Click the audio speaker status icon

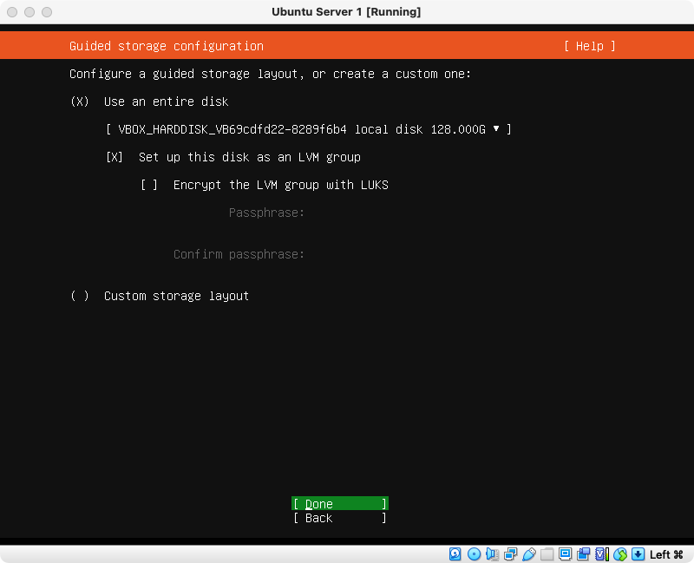point(492,554)
